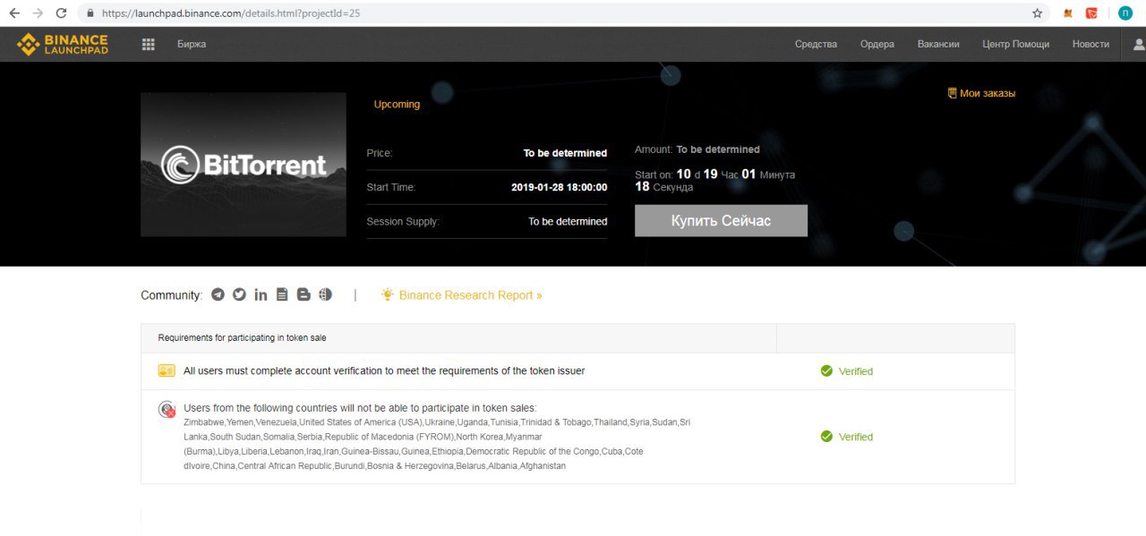Click the Купить Сейчас button
This screenshot has height=536, width=1146.
[721, 220]
